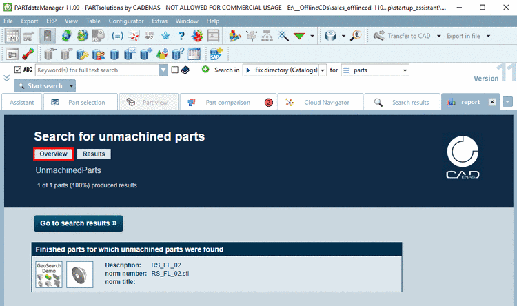Screen dimensions: 517x306
Task: Open the Extras menu
Action: pos(160,21)
